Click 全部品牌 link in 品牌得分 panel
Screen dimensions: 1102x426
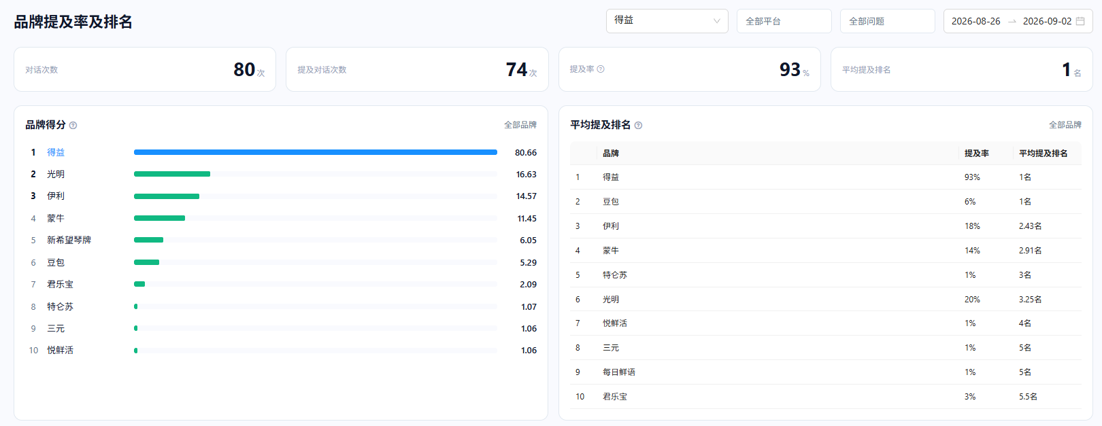520,125
